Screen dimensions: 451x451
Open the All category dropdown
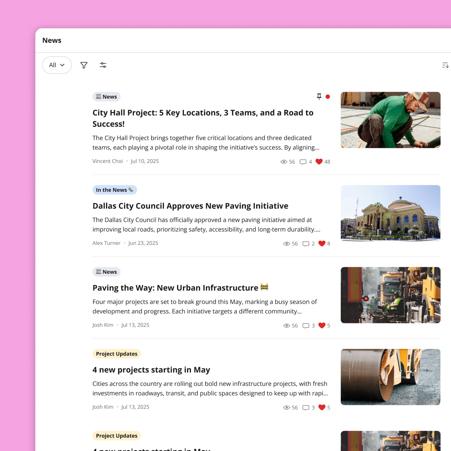click(57, 65)
